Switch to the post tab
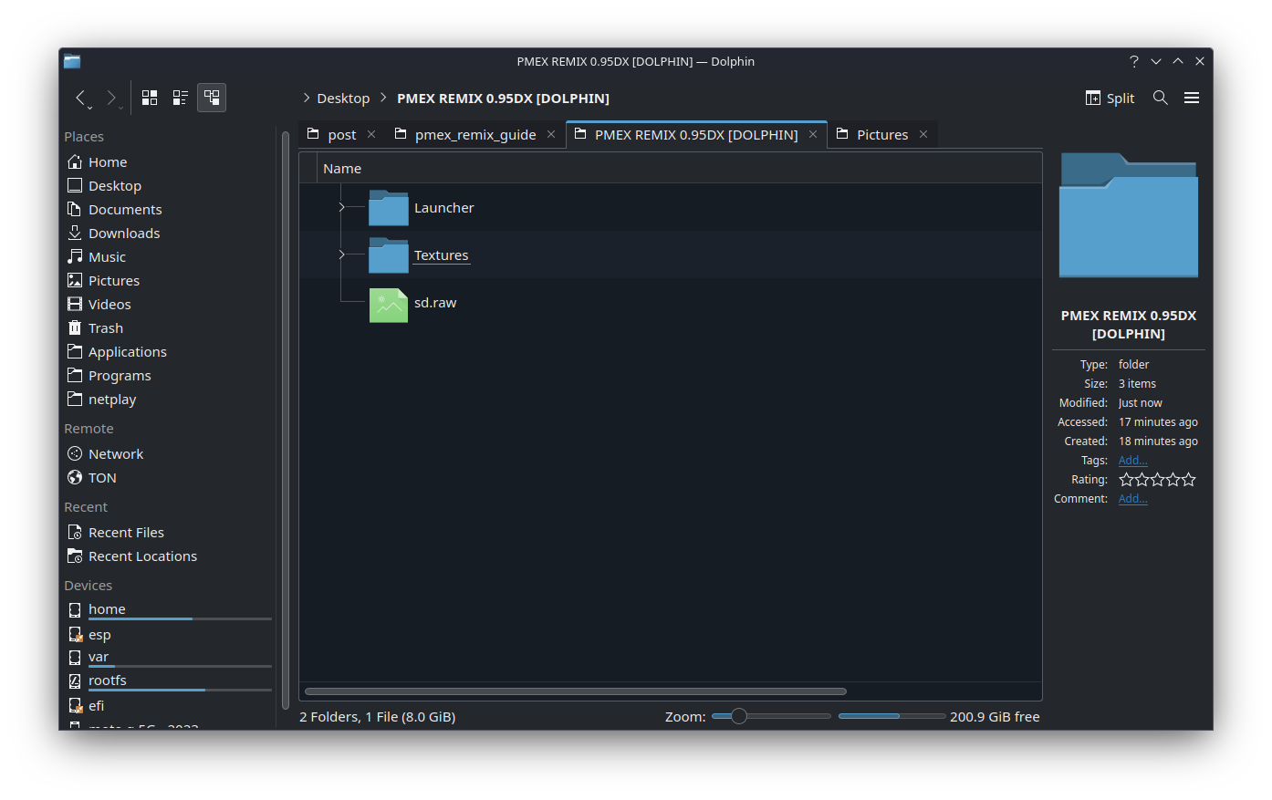1272x800 pixels. (x=341, y=134)
